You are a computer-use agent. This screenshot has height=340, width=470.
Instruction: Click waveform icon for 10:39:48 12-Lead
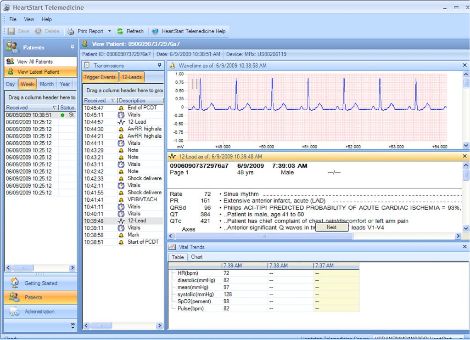click(121, 221)
